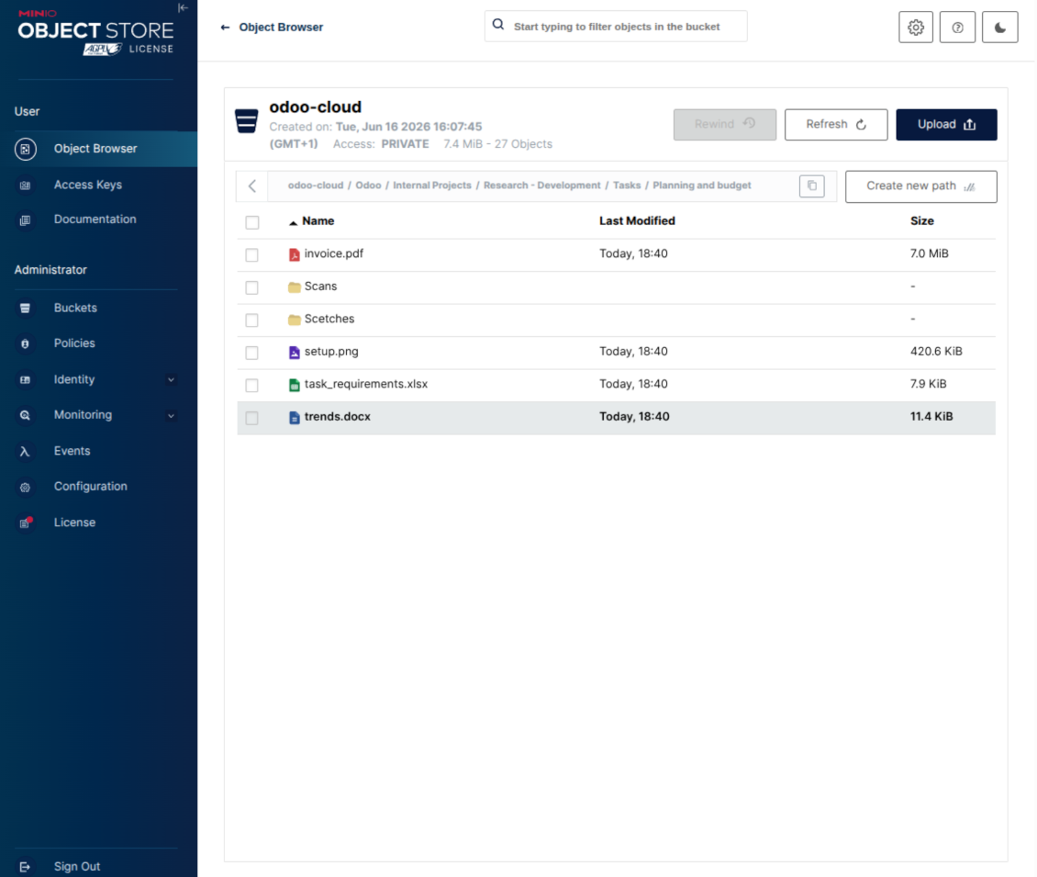Screen dimensions: 1037x877
Task: Check the box for invoice.pdf
Action: pos(252,254)
